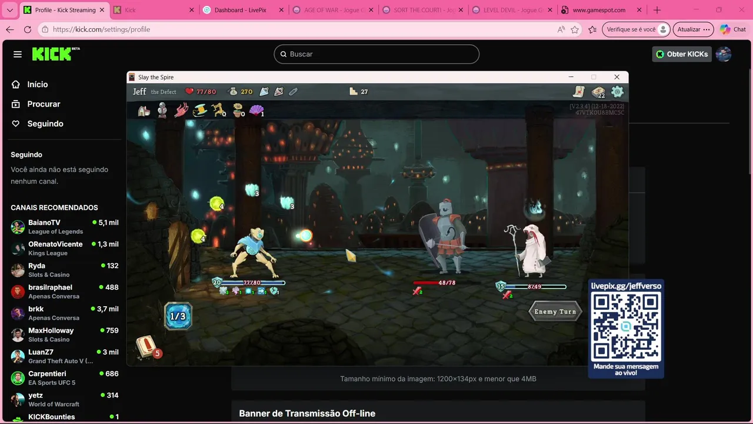Open the game settings gear icon

tap(617, 91)
